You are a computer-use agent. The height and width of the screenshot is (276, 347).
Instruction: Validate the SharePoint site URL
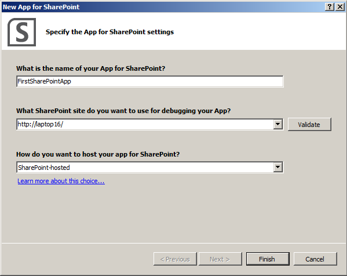coord(309,125)
